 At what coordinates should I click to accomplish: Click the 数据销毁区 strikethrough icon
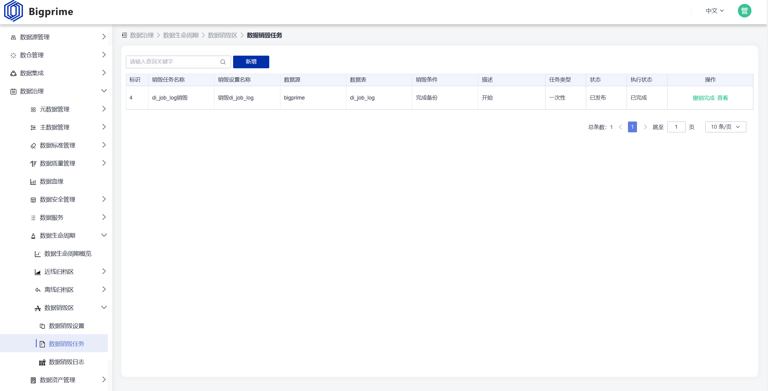click(38, 308)
